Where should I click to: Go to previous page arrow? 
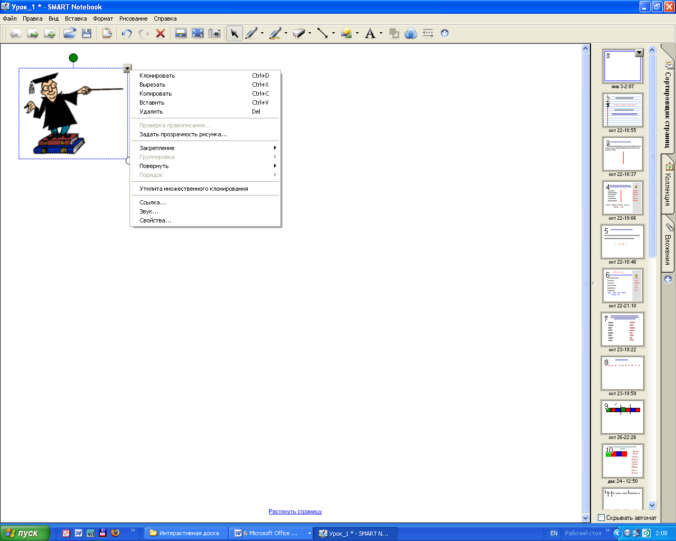[x=15, y=33]
